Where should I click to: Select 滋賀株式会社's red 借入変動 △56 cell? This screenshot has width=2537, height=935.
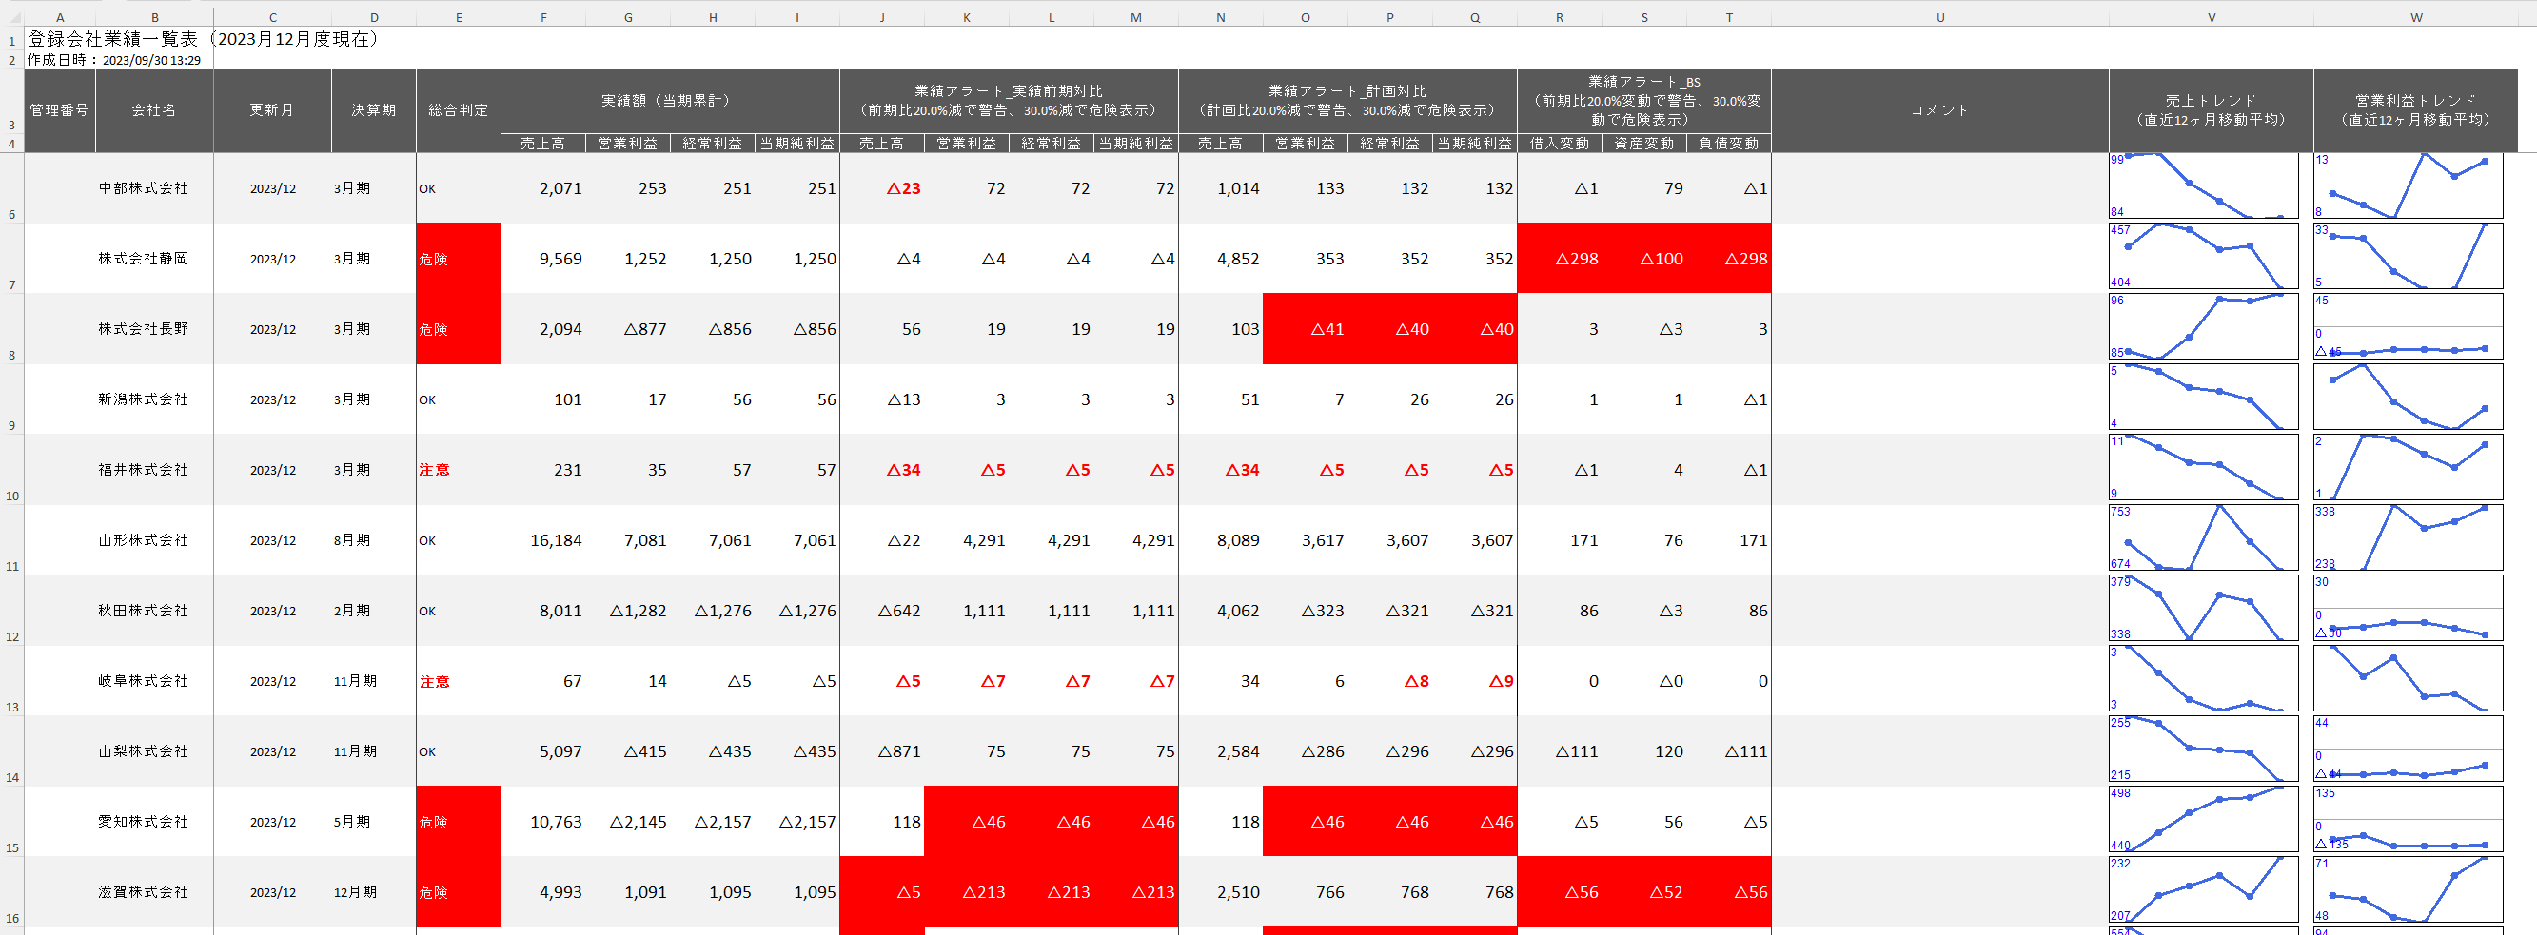click(1559, 893)
